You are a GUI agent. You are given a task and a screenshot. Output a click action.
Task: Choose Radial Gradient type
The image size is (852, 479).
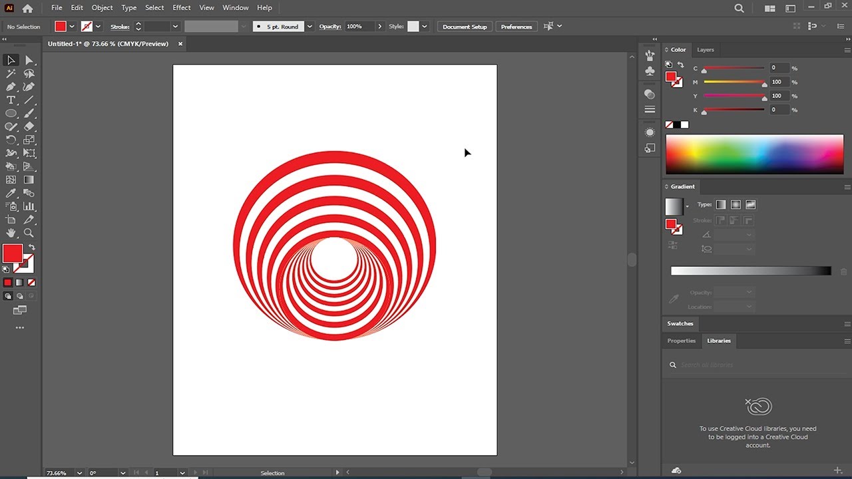point(736,205)
